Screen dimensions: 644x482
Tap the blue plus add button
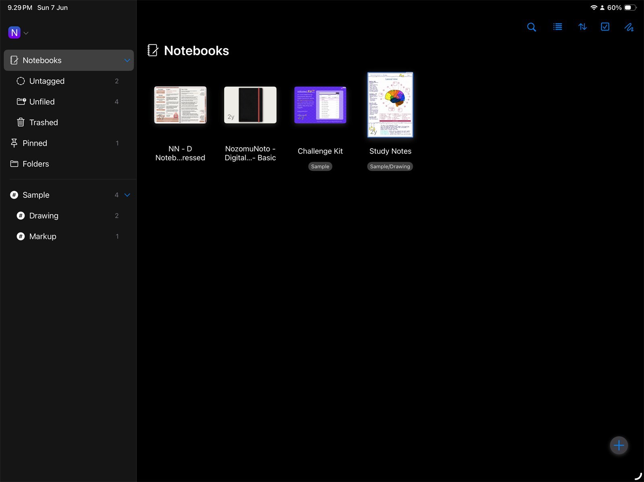click(619, 445)
